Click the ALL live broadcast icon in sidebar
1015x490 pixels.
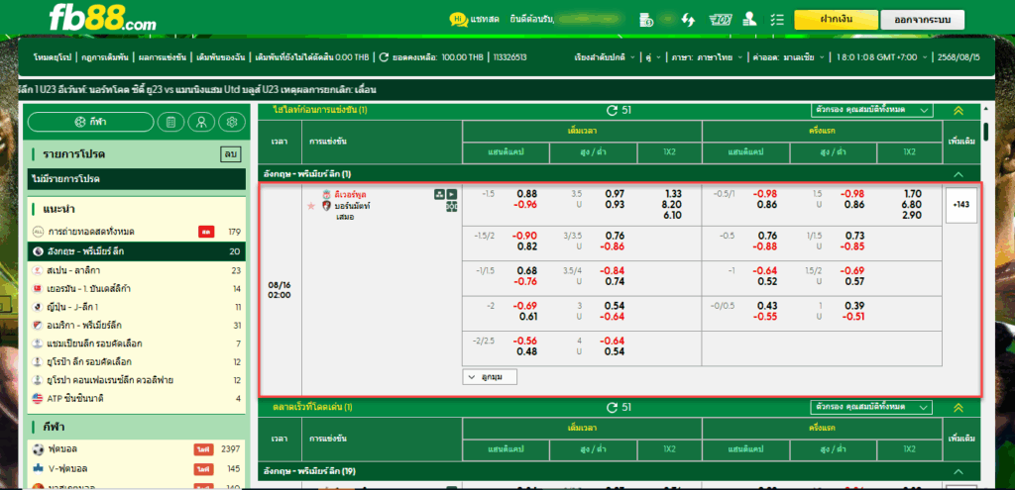pos(38,232)
